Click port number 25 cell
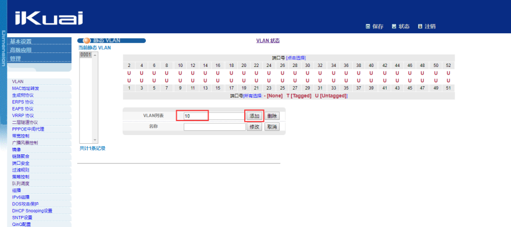511x227 pixels. (x=282, y=88)
